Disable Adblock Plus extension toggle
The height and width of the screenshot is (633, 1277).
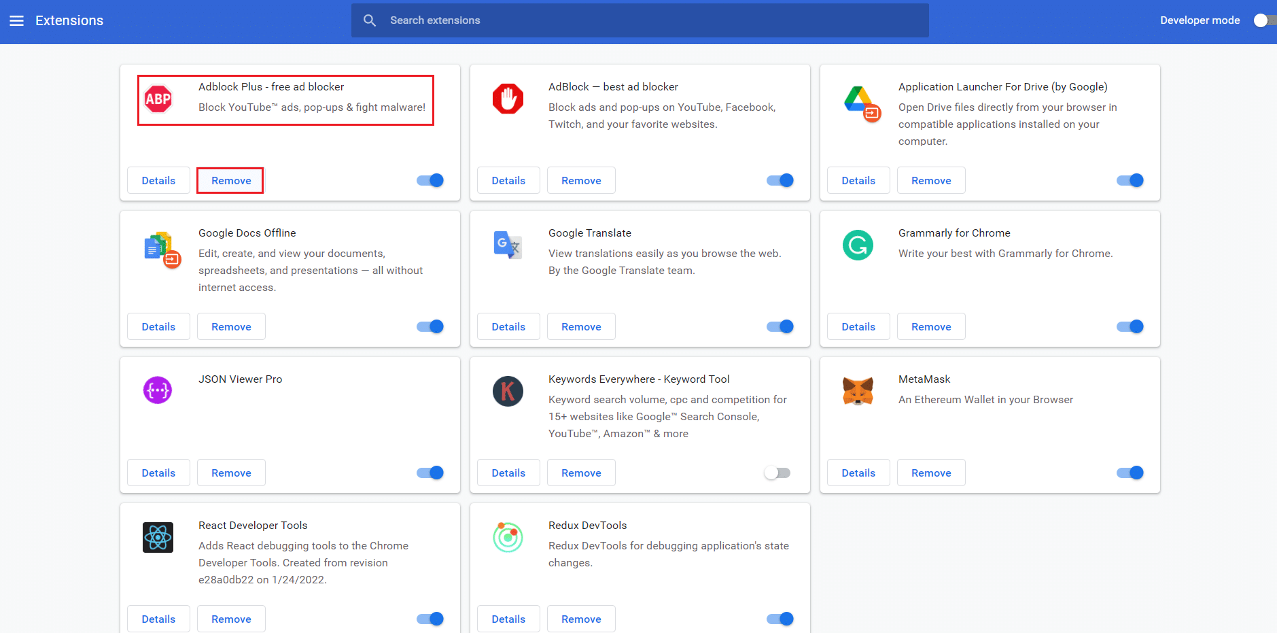coord(430,180)
